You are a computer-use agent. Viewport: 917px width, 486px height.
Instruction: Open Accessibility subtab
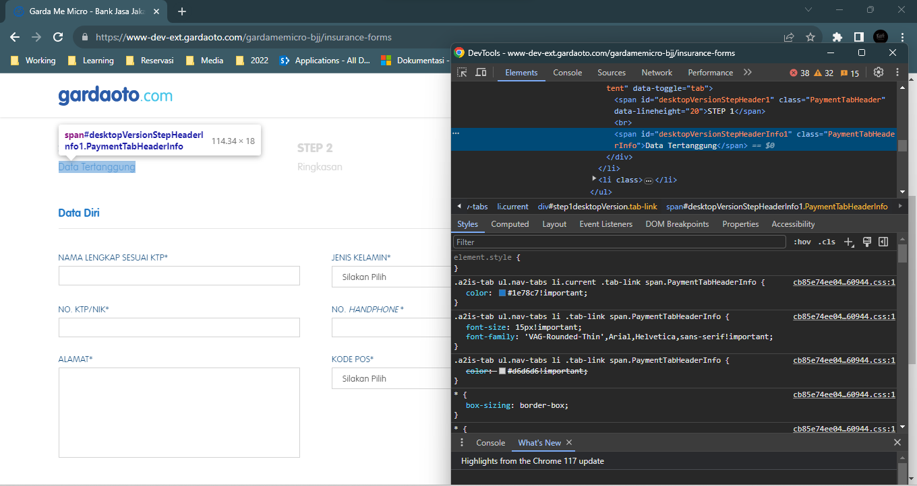click(x=793, y=224)
